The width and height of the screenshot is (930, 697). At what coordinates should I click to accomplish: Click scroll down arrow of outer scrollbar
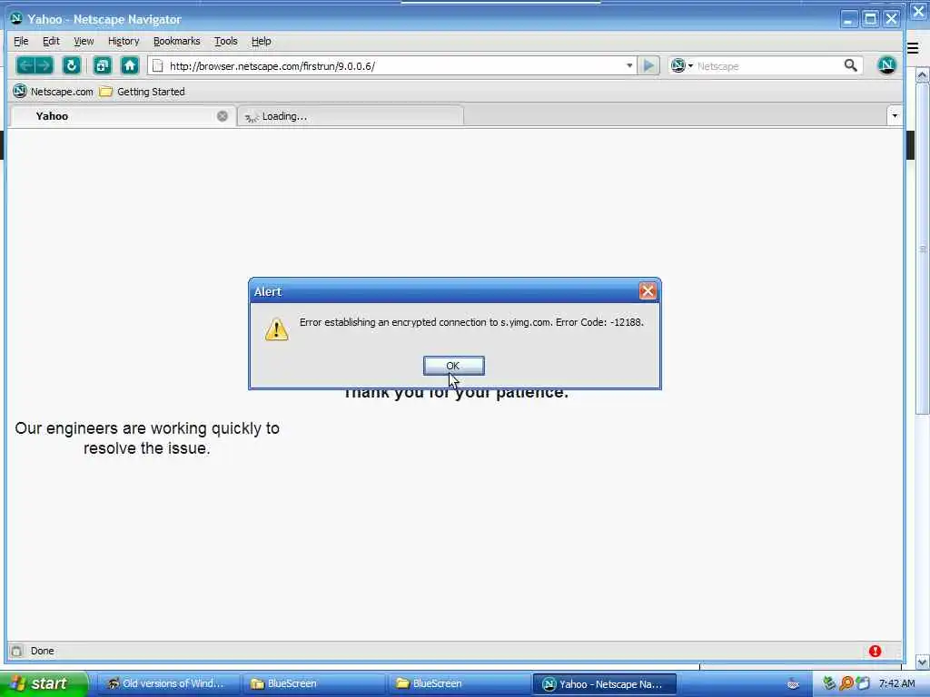923,661
